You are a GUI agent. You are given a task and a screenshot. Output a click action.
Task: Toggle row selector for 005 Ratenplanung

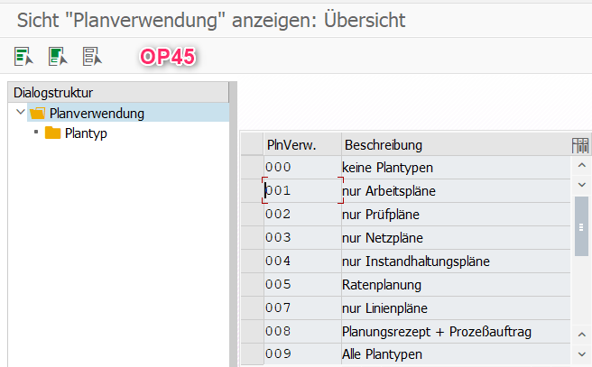pyautogui.click(x=252, y=285)
